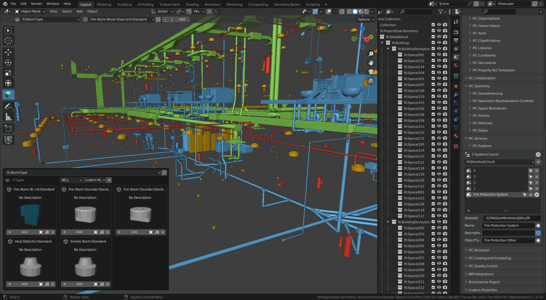Disable render visibility for IfcSpace/111
The height and width of the screenshot is (300, 546).
(445, 60)
